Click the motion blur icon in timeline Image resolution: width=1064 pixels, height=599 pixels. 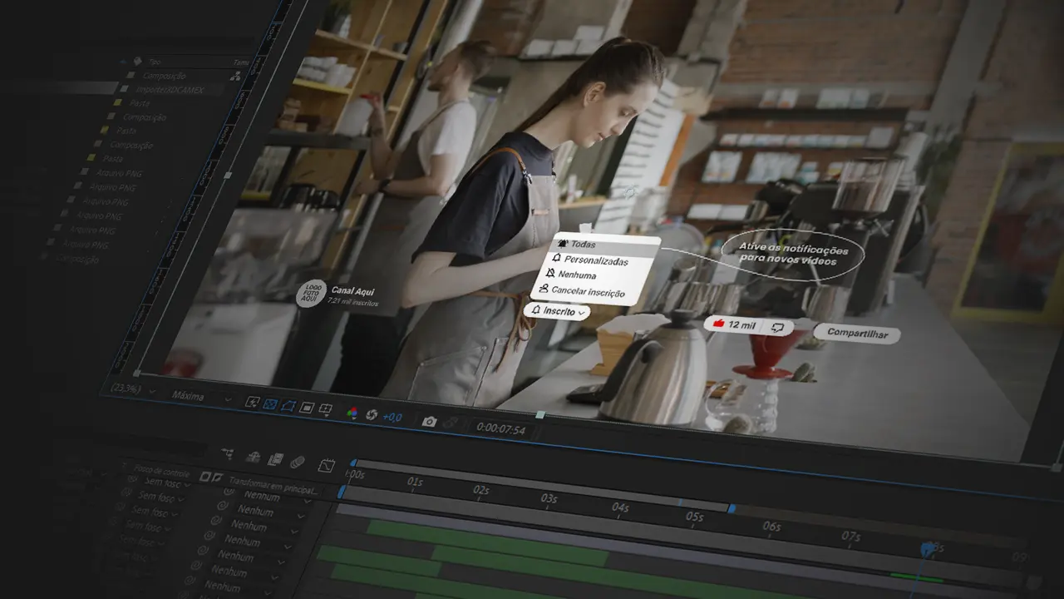(x=297, y=462)
